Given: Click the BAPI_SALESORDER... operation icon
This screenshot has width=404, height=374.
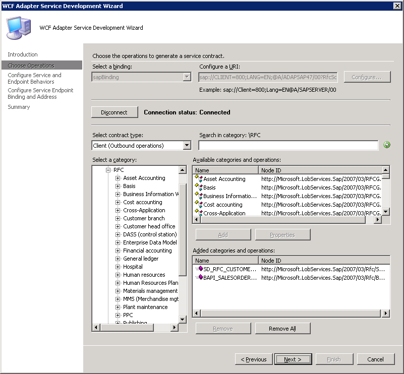Looking at the screenshot, I should [x=199, y=277].
